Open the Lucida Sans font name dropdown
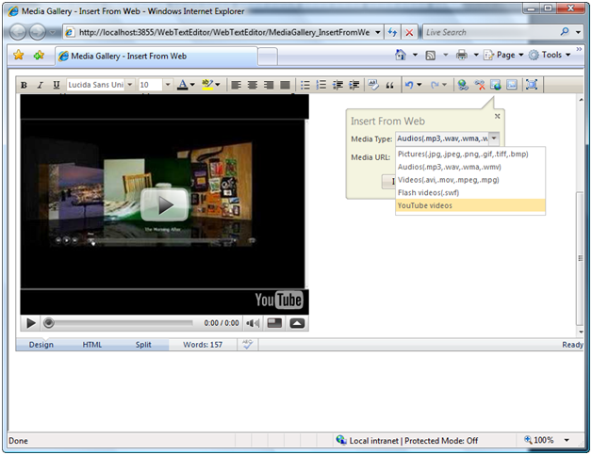Viewport: 592px width, 455px height. click(x=130, y=85)
